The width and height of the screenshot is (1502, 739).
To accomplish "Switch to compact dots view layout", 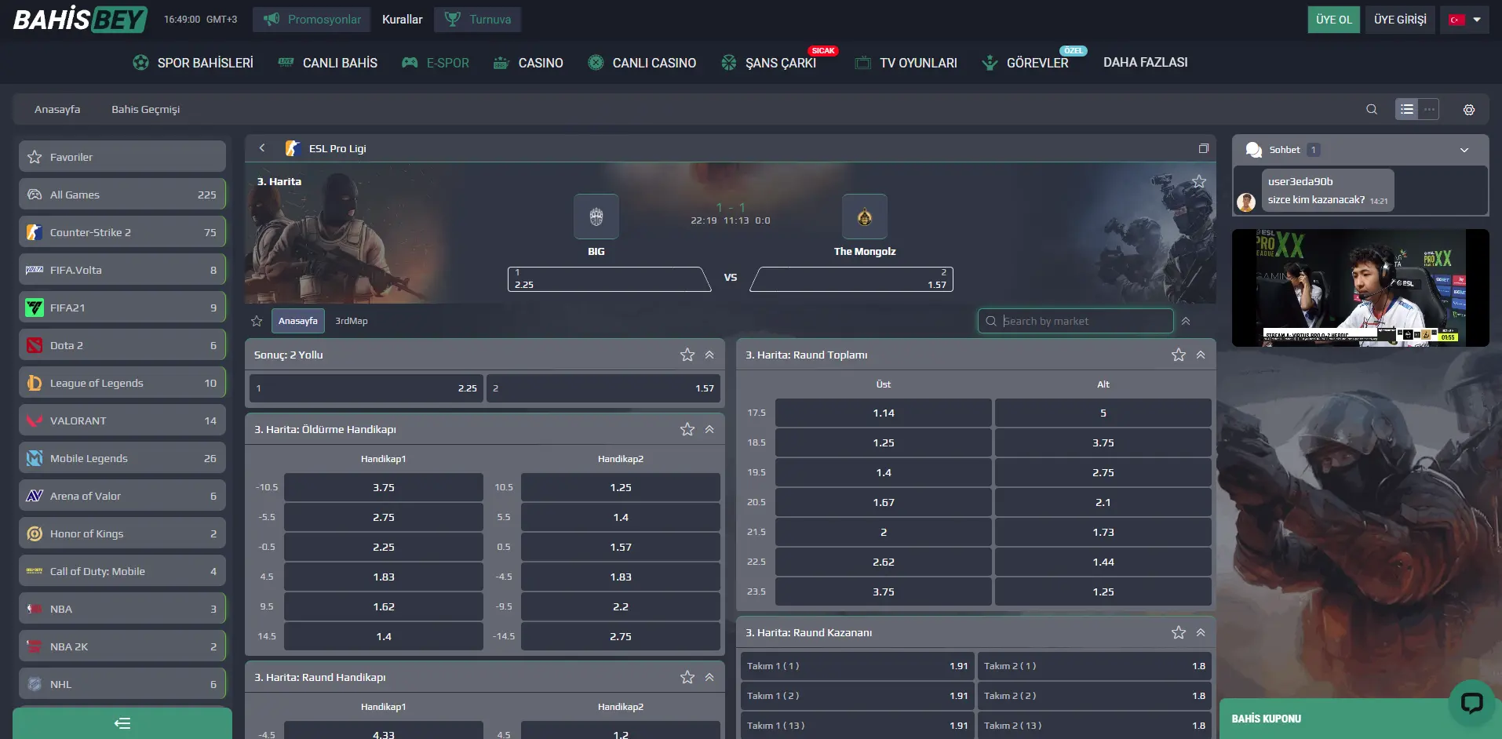I will (1429, 110).
